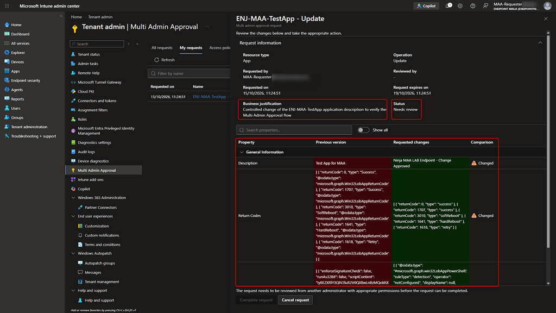Open the feedback icon in header
Screen dimensions: 556x313
(x=485, y=6)
